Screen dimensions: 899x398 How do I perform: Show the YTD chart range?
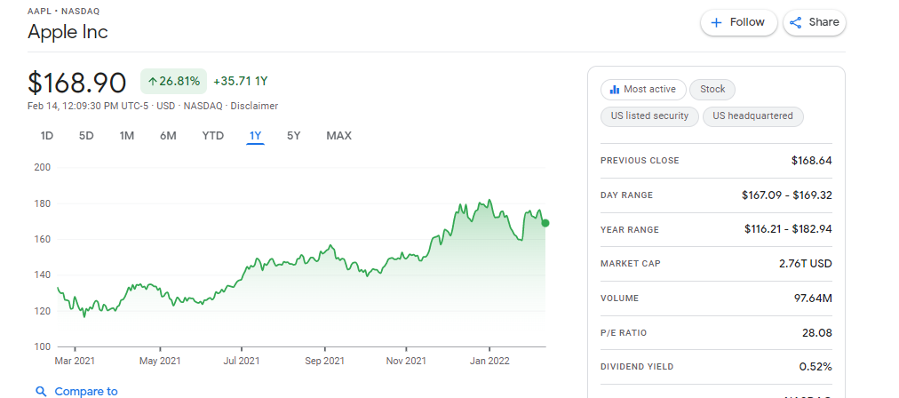click(x=212, y=136)
